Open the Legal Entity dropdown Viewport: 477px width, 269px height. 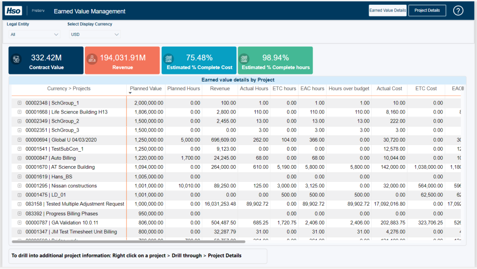point(34,34)
